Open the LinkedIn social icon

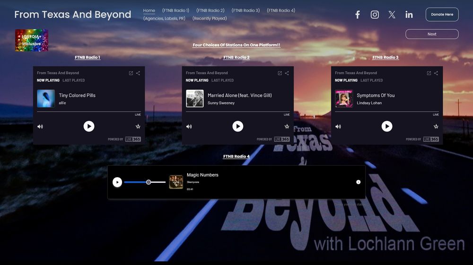click(x=409, y=15)
